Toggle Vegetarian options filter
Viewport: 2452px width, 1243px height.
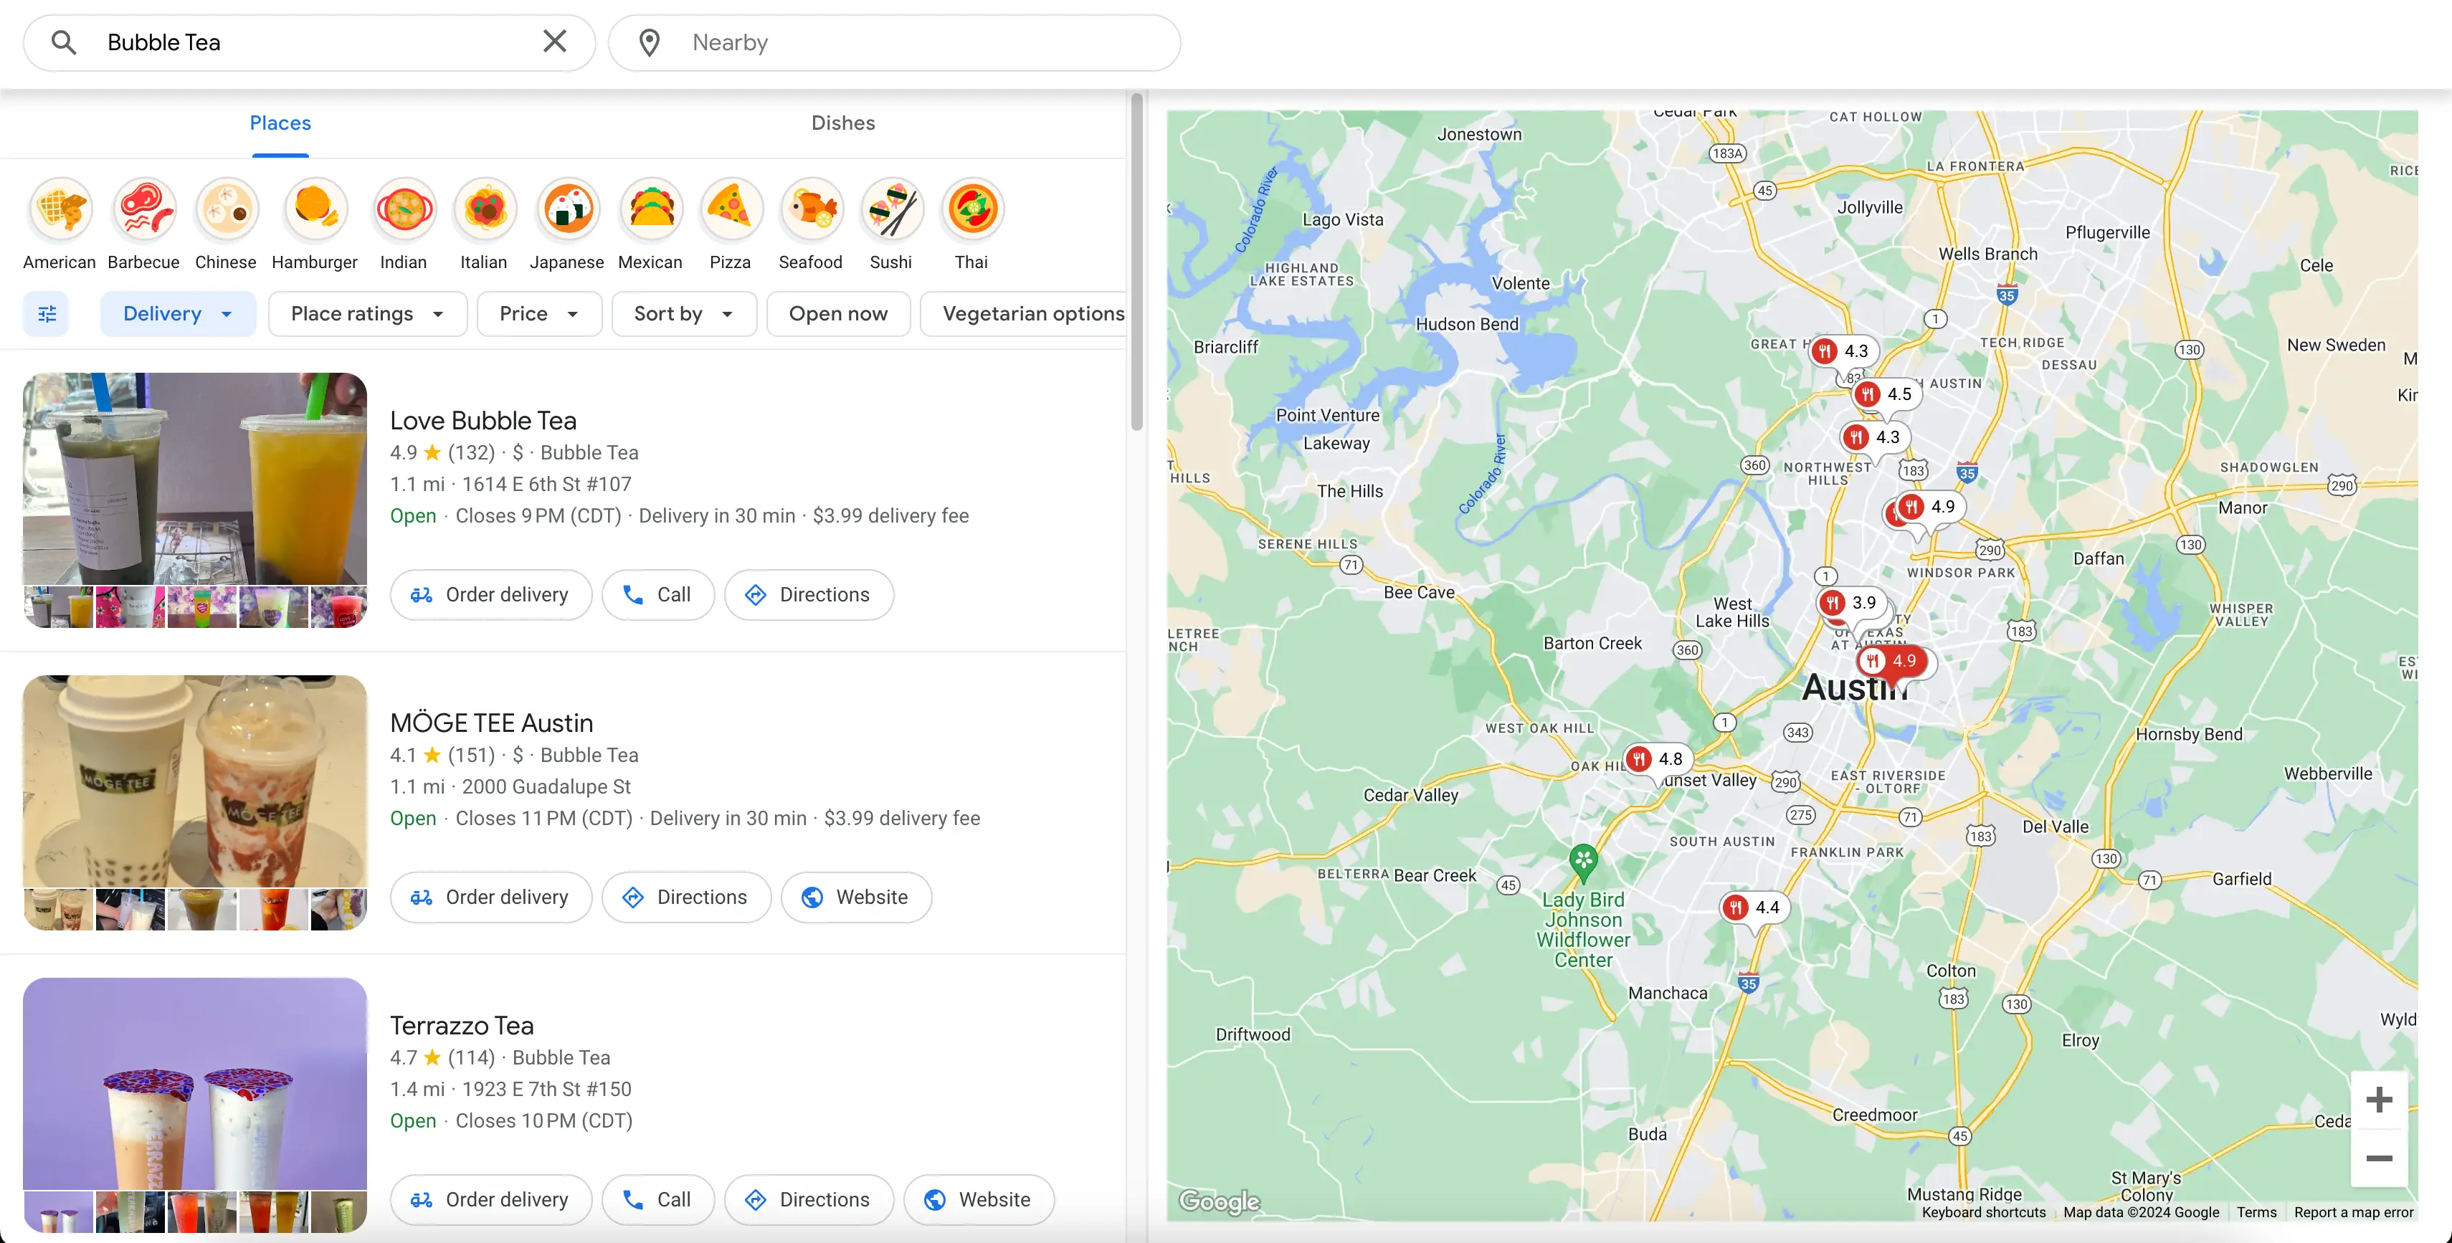pos(1033,313)
